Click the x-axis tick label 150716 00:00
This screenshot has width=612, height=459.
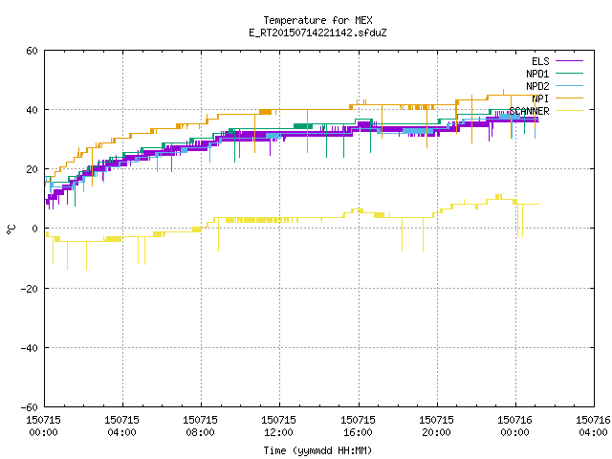point(514,426)
